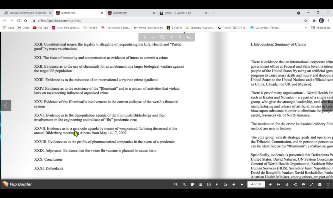Reload the current page
Screen dimensions: 333x198
(19, 21)
